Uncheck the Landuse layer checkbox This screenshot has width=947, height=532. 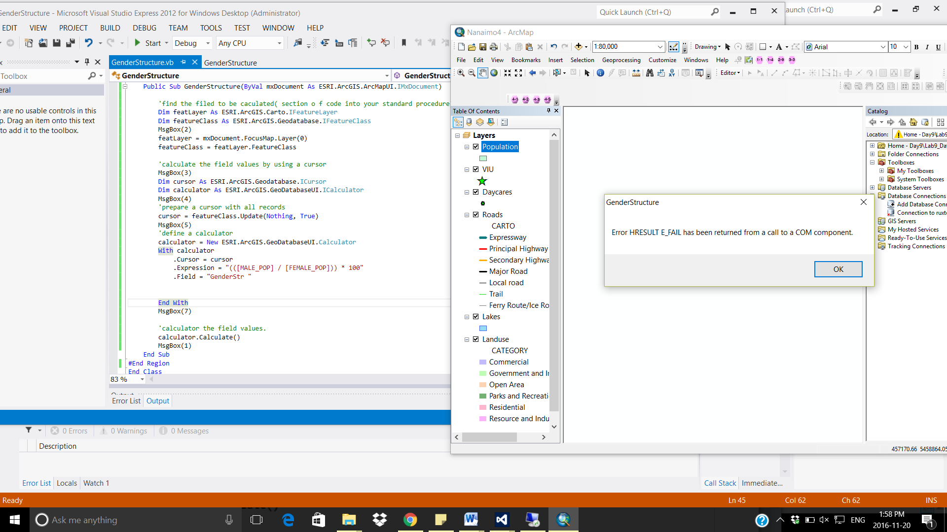point(476,339)
